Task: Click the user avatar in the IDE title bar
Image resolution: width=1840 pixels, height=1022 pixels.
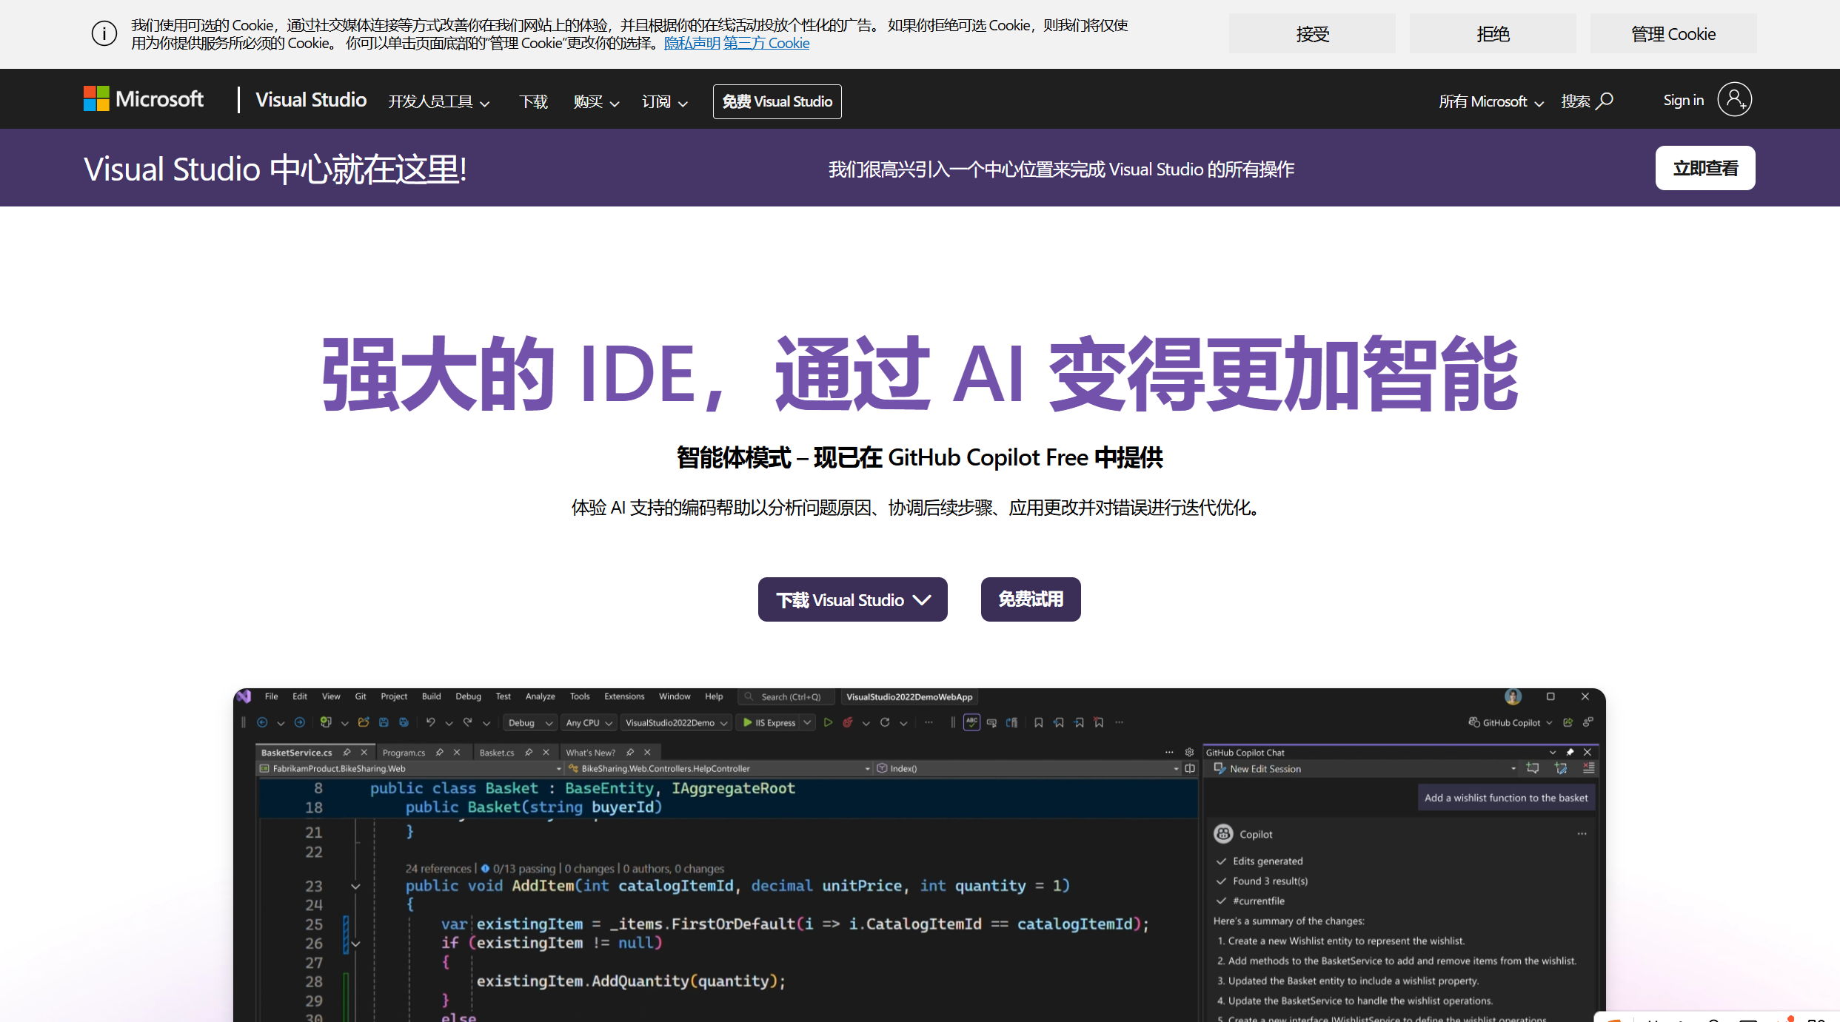Action: click(1513, 696)
